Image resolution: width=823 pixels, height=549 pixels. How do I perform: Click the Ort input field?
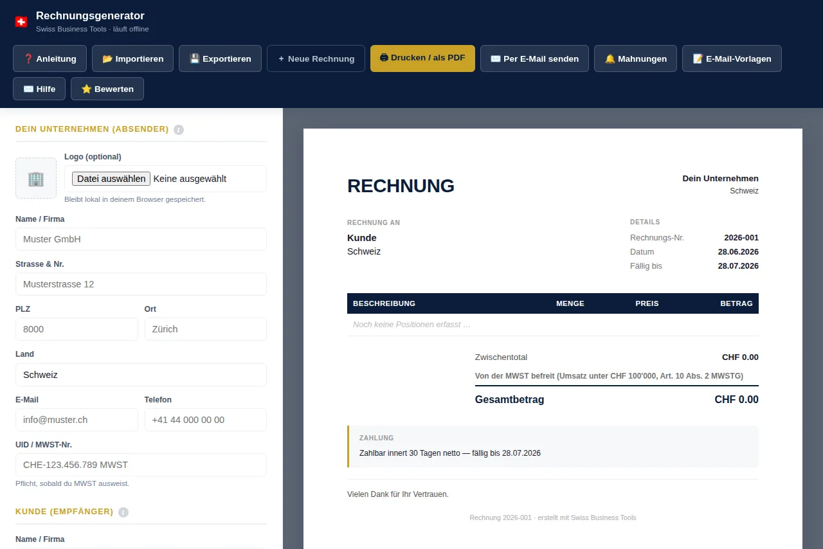206,329
